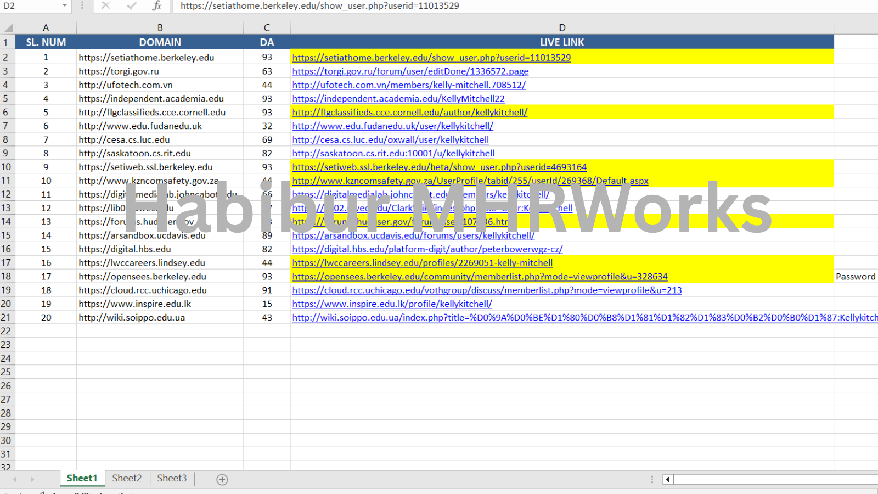This screenshot has height=494, width=878.
Task: Click the formula bar URL text
Action: click(x=319, y=6)
